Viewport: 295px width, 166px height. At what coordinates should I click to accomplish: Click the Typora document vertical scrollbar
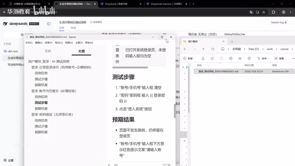click(175, 111)
